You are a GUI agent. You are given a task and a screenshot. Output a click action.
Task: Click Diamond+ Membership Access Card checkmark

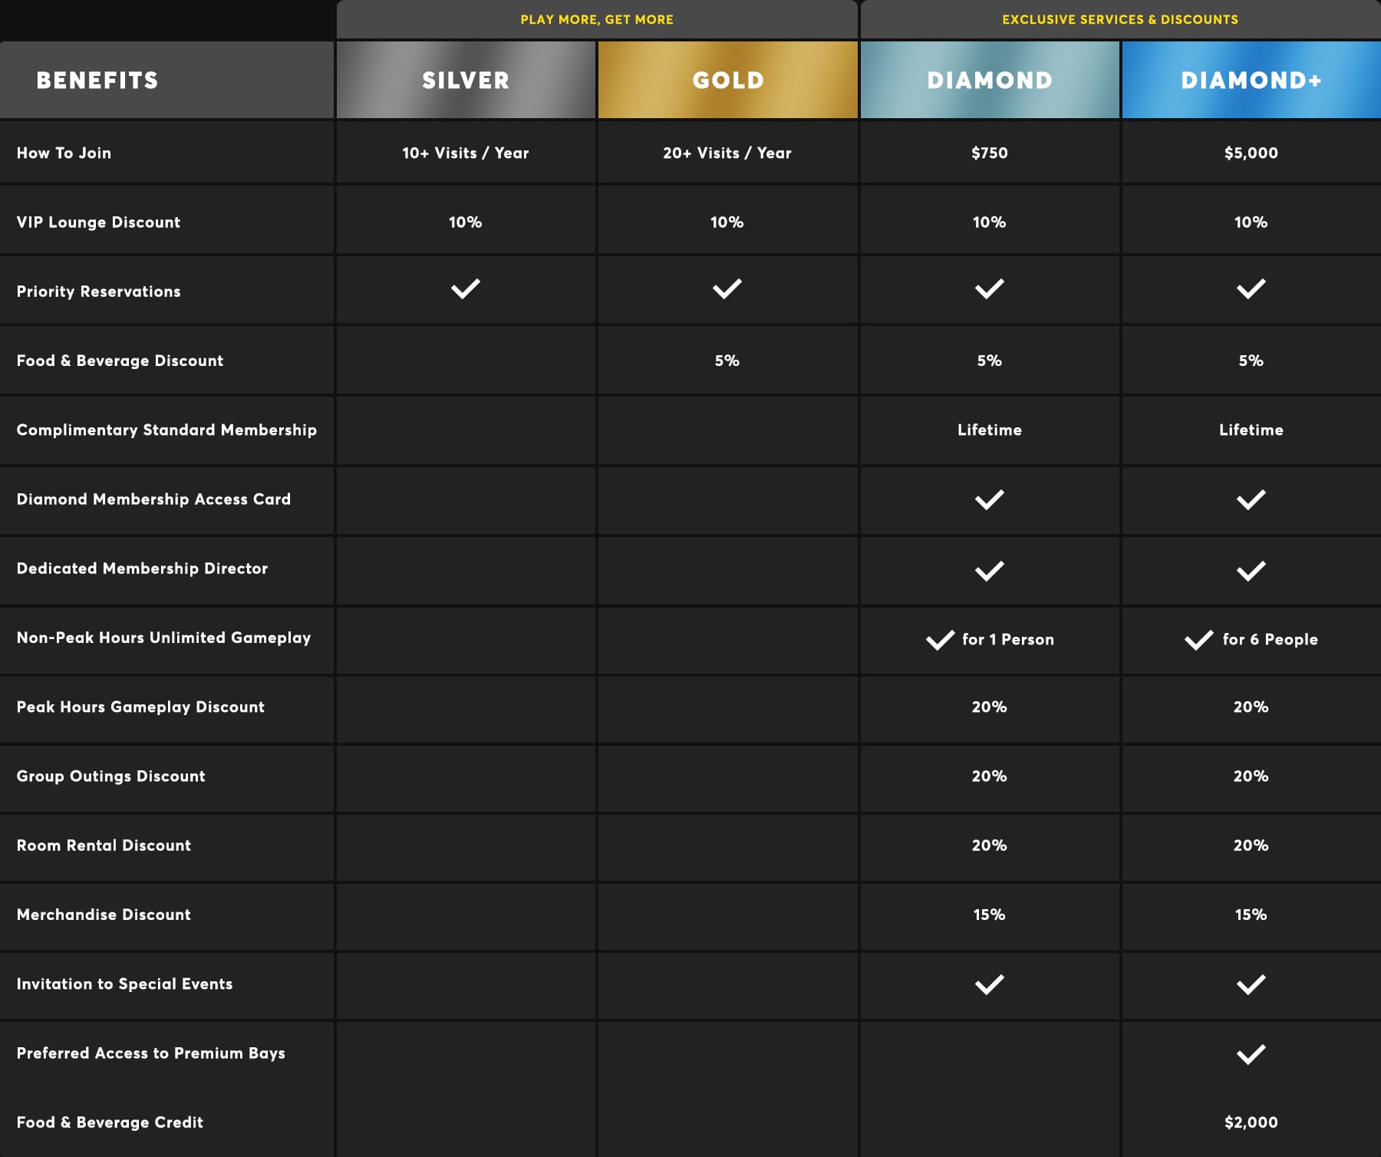1251,500
